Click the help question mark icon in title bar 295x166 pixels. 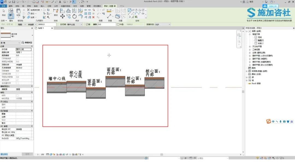tap(272, 2)
